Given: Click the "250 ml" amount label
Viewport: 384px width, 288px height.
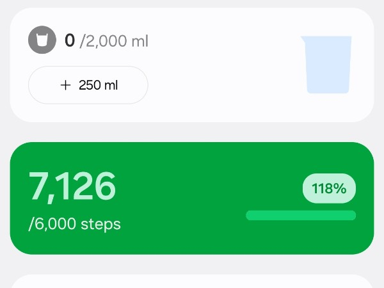Looking at the screenshot, I should [98, 85].
